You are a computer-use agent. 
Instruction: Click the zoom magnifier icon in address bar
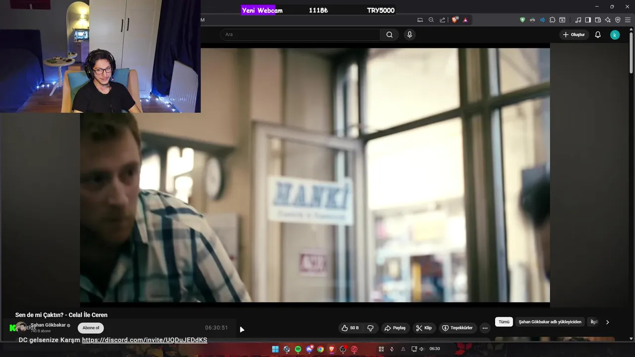(431, 20)
